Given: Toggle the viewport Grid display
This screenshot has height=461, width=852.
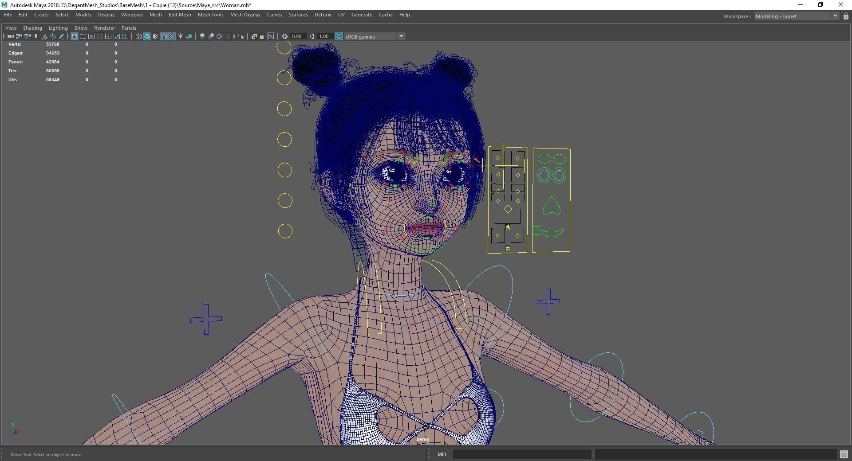Looking at the screenshot, I should click(75, 36).
